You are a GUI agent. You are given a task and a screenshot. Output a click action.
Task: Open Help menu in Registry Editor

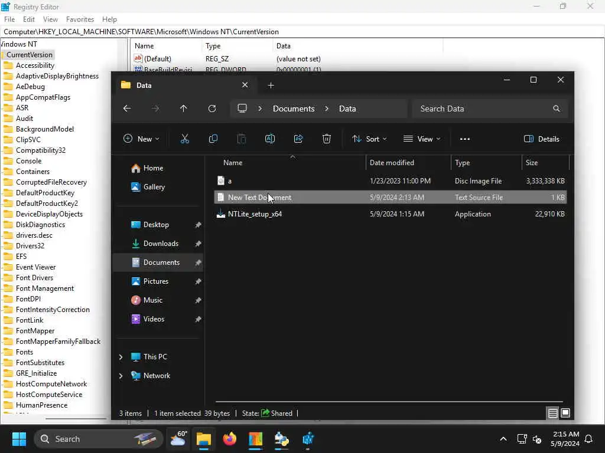(109, 19)
